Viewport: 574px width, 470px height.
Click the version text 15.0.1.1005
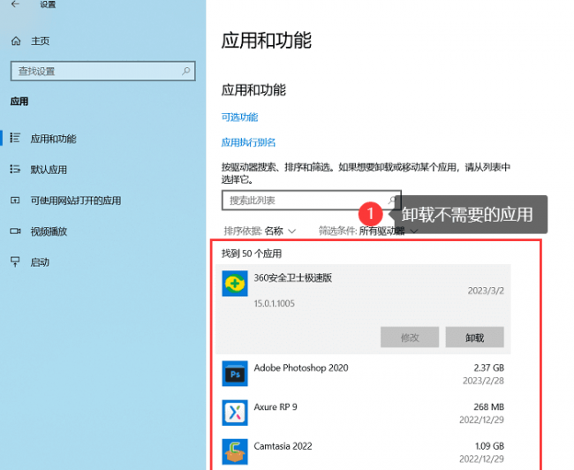274,303
